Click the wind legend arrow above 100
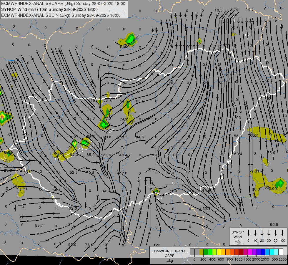Viewport: 288px width, 265px height. tap(282, 233)
